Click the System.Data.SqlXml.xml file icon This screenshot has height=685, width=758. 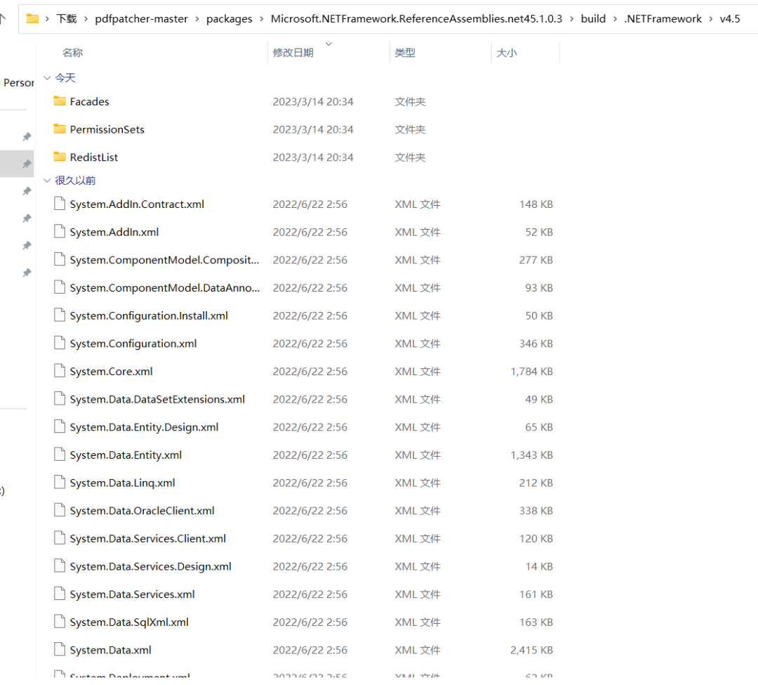point(60,622)
